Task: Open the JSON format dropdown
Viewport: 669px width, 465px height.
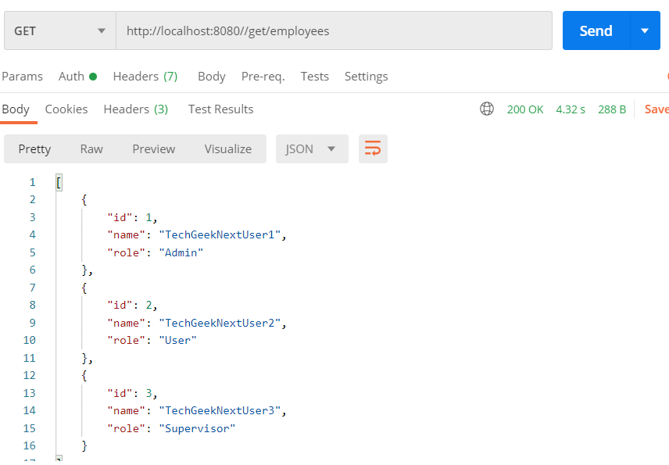Action: pos(312,149)
